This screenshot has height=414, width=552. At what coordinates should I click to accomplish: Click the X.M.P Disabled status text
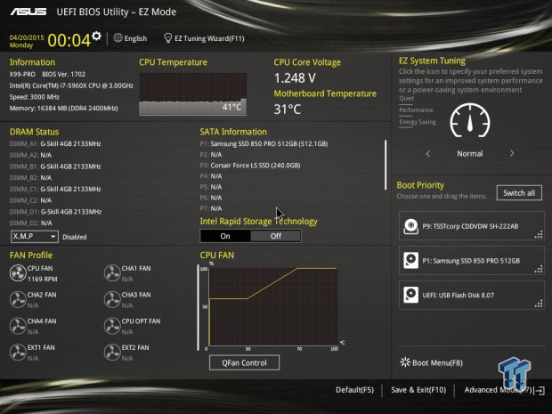75,237
